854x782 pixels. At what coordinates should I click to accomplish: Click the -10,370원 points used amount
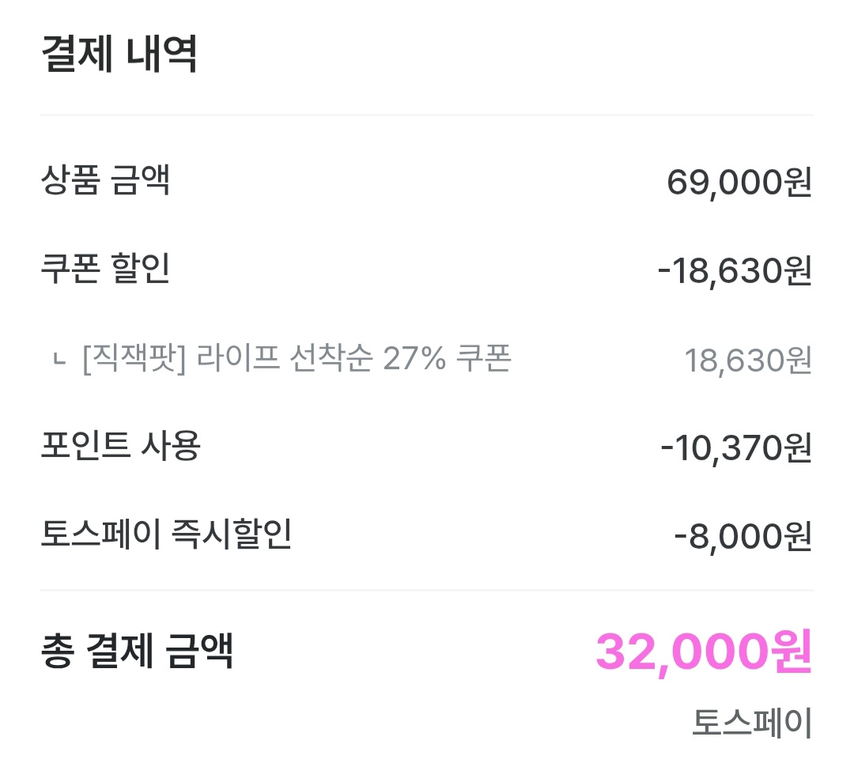click(736, 449)
